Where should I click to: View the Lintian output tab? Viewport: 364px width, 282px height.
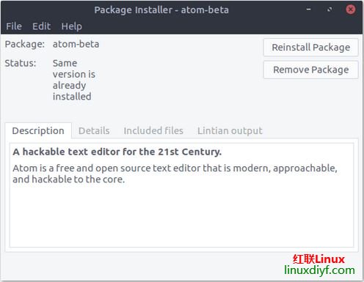[x=230, y=131]
